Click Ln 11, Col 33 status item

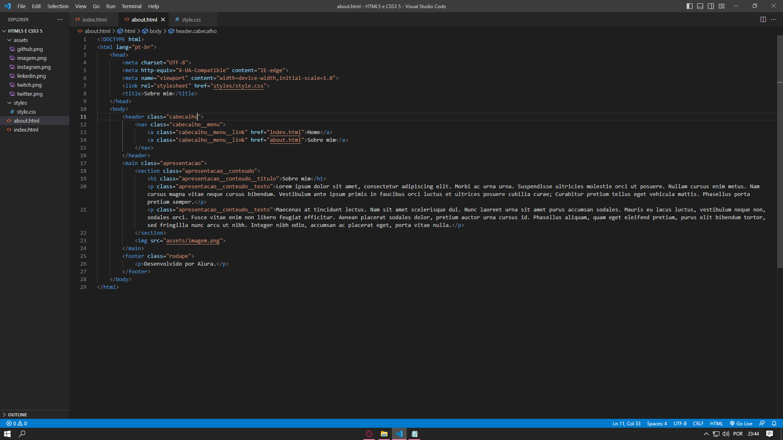coord(626,423)
